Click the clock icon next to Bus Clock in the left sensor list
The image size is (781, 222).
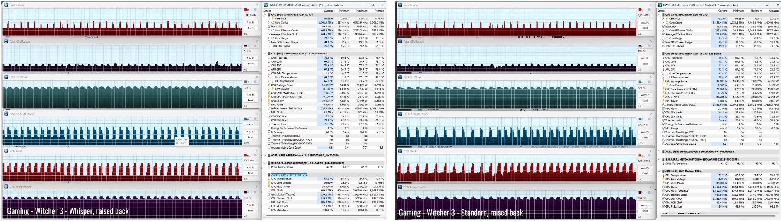(269, 26)
